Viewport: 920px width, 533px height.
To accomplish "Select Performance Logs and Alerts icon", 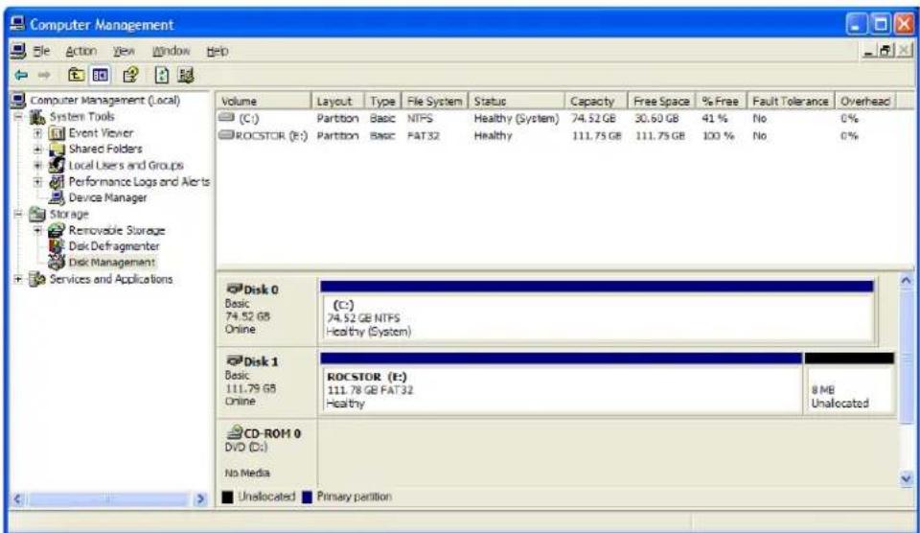I will point(57,181).
